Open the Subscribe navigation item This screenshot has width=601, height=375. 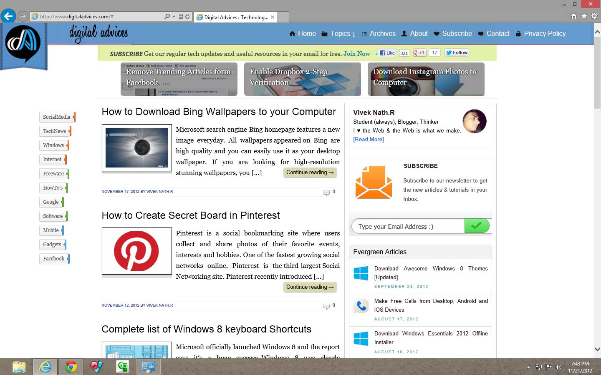click(453, 34)
